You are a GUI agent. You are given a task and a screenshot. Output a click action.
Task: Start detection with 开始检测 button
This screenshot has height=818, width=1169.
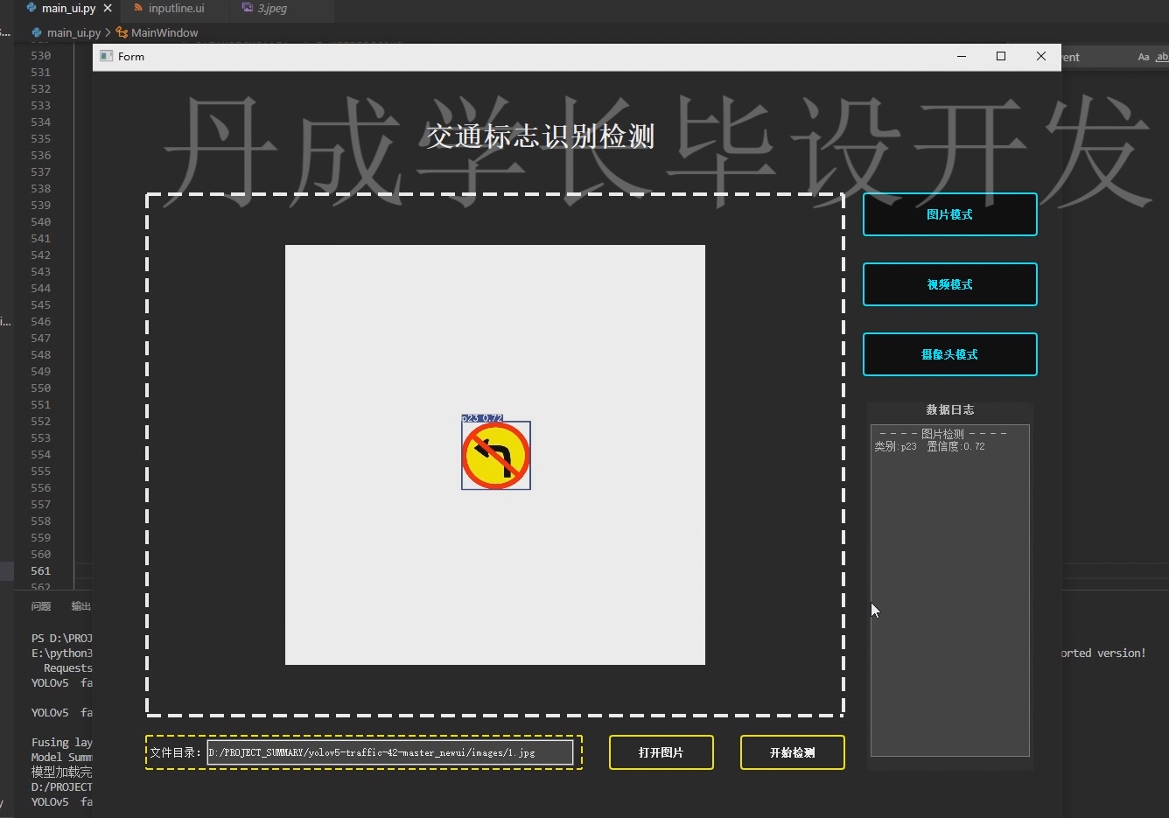tap(792, 752)
